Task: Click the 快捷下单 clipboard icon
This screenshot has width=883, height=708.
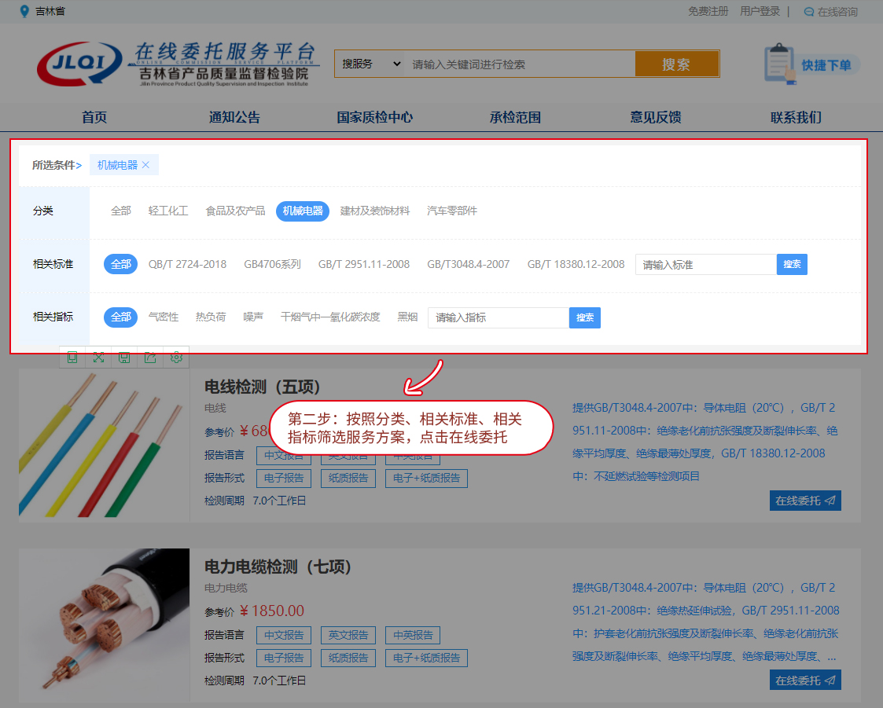Action: click(779, 64)
